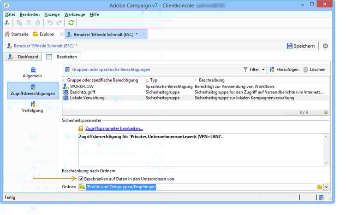Click the text box scrollbar up arrow
Viewport: 346px width, 215px height.
[x=326, y=137]
